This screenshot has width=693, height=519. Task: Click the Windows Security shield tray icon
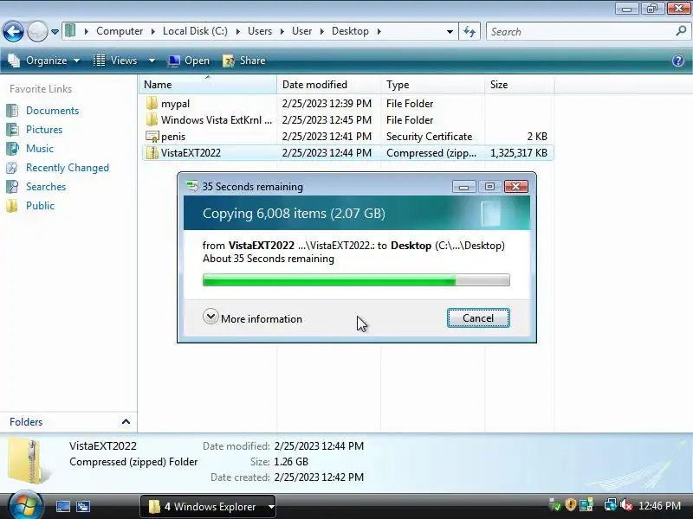(x=571, y=504)
